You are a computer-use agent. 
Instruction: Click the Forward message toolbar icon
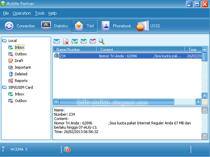click(93, 41)
